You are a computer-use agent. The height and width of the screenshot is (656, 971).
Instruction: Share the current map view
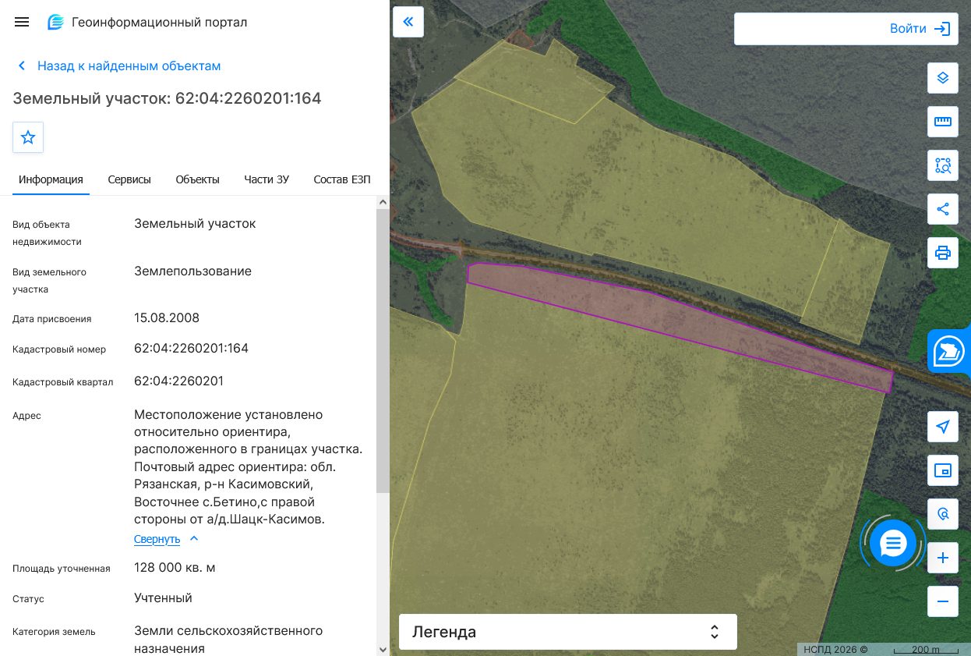pyautogui.click(x=943, y=209)
